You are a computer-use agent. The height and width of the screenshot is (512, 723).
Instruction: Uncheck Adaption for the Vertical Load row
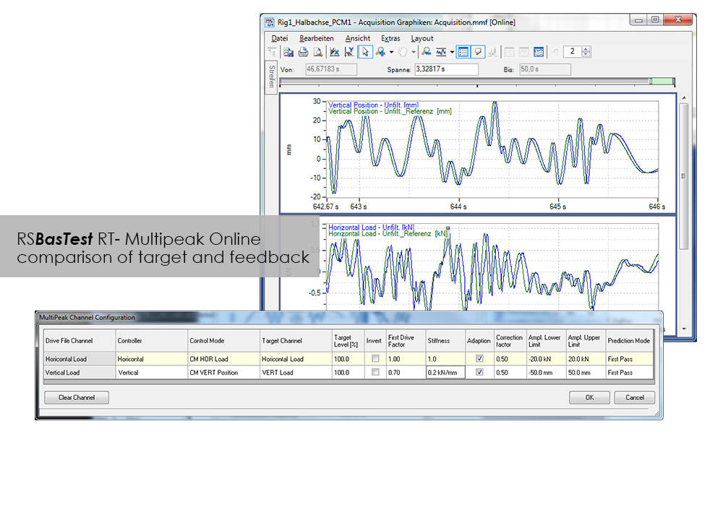pos(479,373)
